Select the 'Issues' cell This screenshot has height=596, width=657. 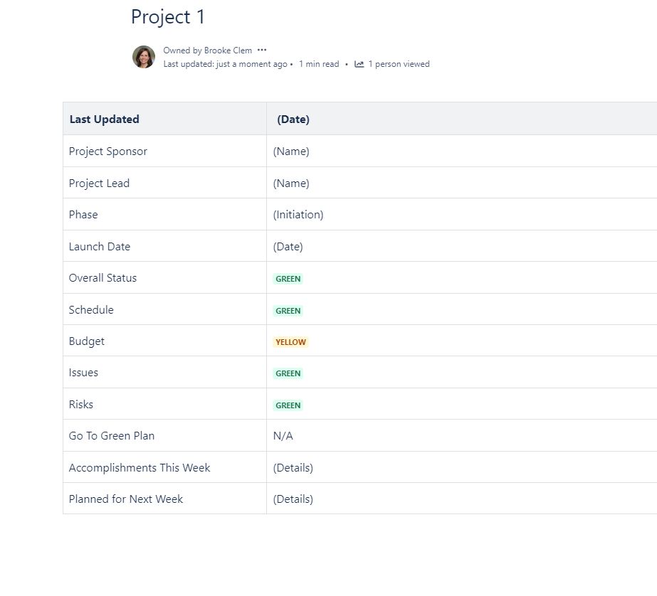coord(164,372)
